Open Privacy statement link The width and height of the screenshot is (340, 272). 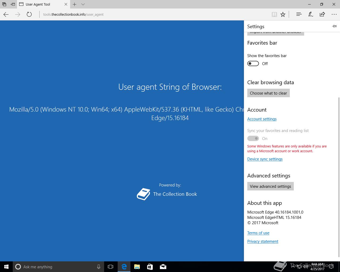tap(263, 241)
